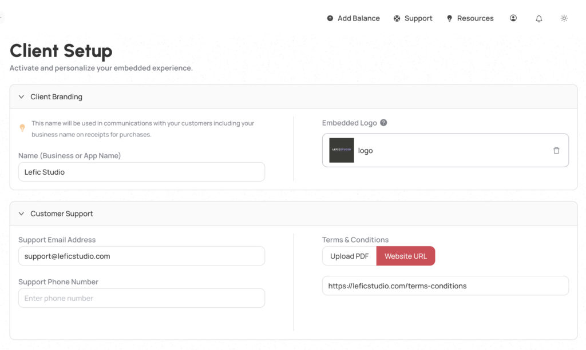Click the Embedded Logo help icon
This screenshot has width=586, height=350.
(383, 123)
